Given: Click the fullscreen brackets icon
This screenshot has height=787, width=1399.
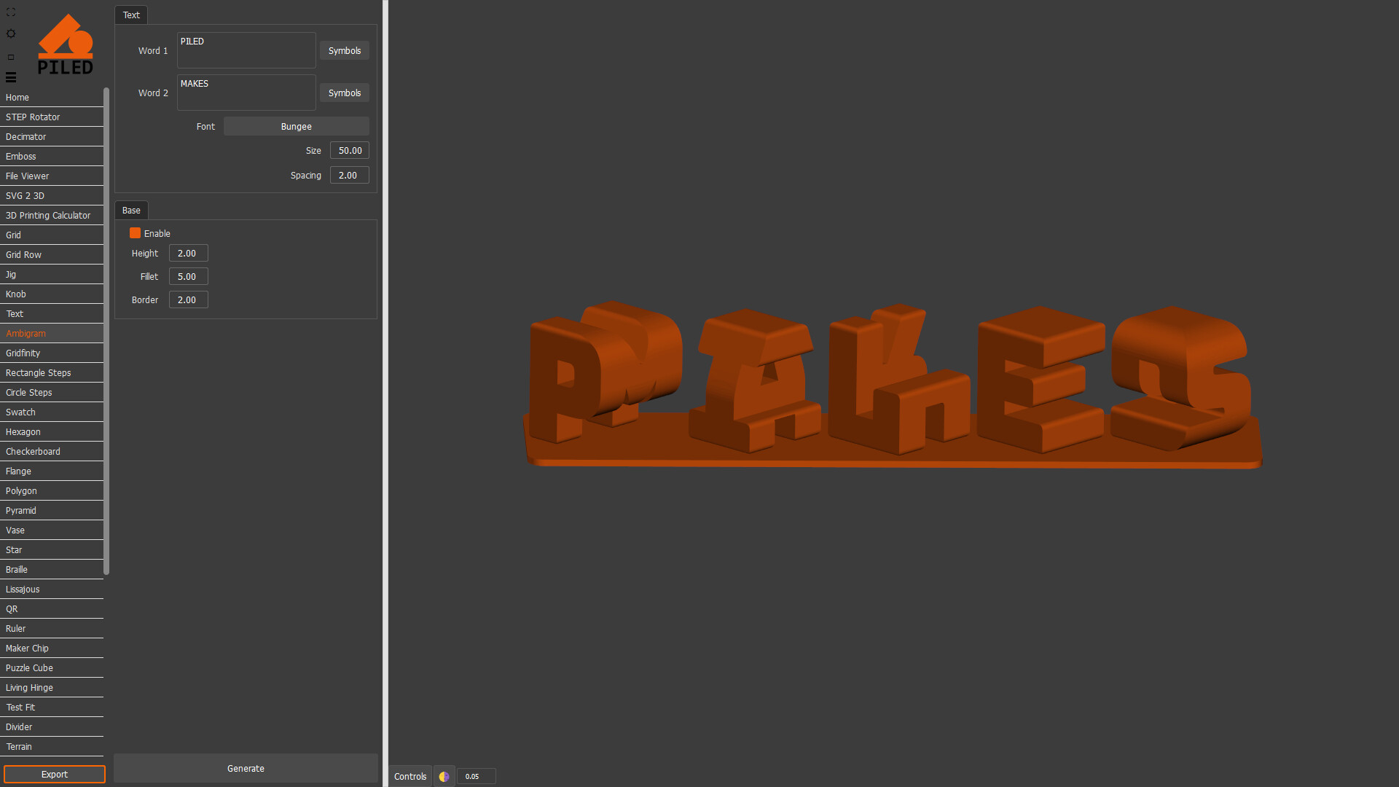Looking at the screenshot, I should tap(11, 12).
